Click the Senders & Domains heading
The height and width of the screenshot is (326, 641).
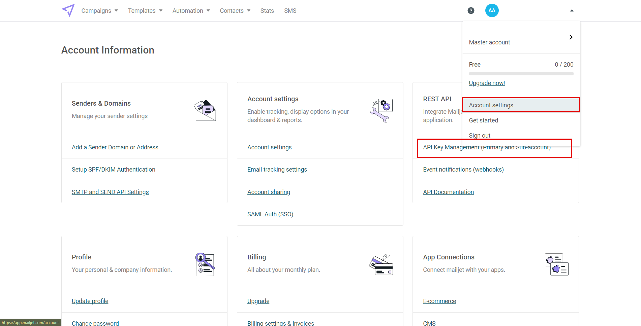tap(101, 103)
